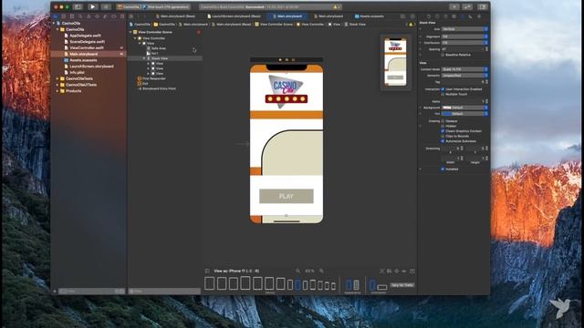Zoom in the storyboard canvas

click(321, 272)
